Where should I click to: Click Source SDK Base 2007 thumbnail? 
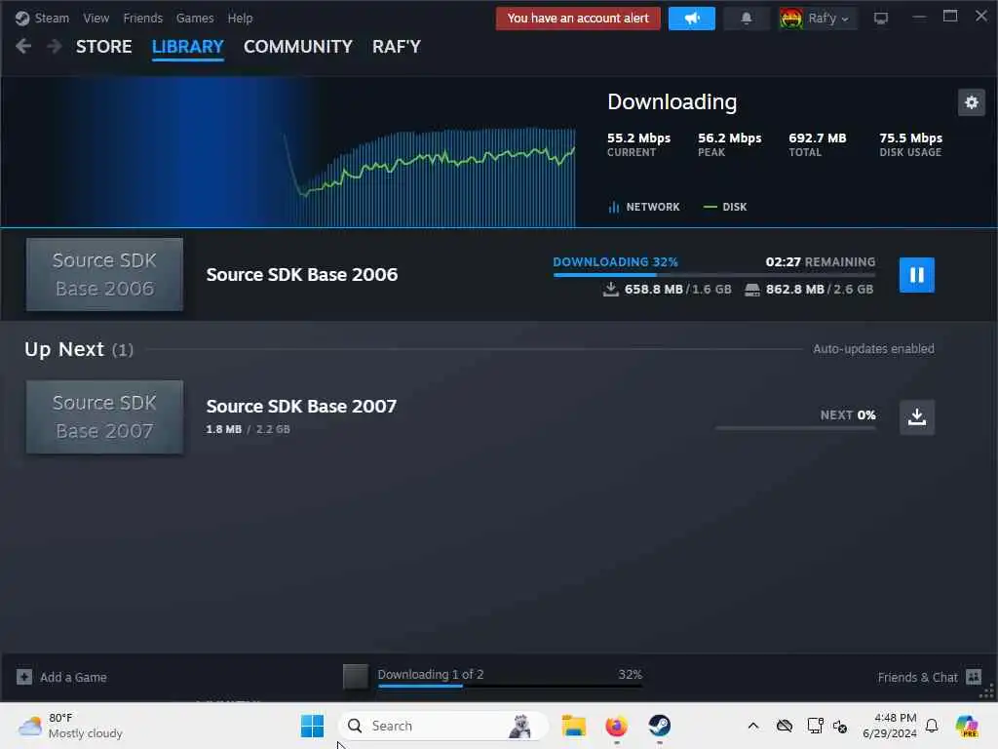pyautogui.click(x=104, y=417)
